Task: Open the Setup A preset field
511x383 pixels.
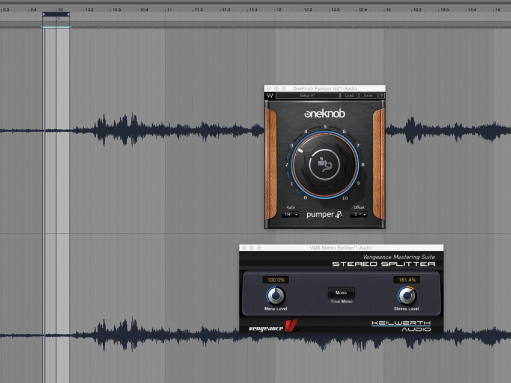Action: tap(307, 95)
